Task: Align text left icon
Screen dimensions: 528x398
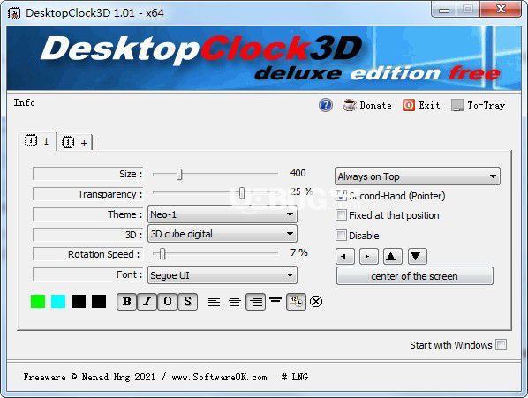Action: 214,301
